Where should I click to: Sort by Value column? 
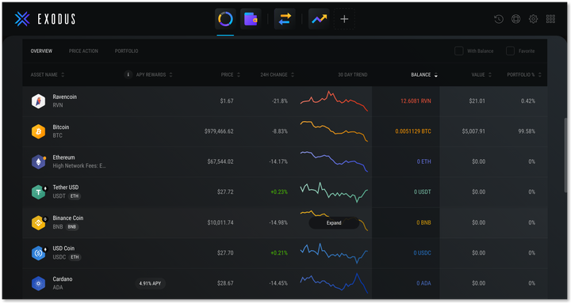pyautogui.click(x=481, y=74)
